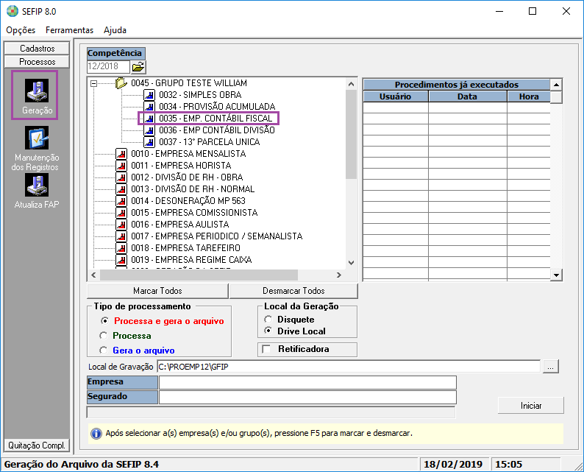Click the Empresa progress field

307,382
